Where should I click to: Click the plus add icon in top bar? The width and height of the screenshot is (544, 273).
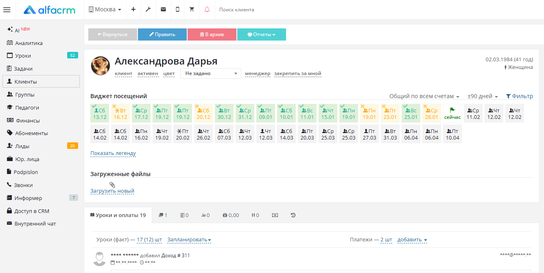[133, 9]
